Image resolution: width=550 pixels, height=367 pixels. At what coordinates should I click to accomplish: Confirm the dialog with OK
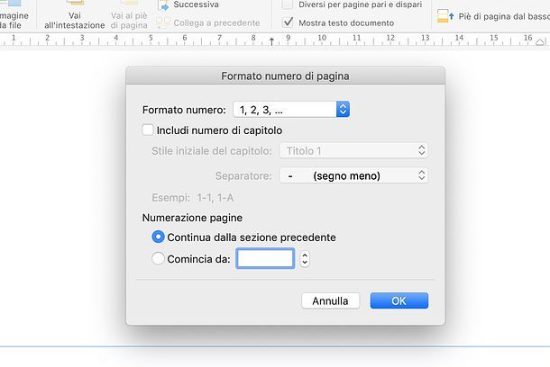(x=399, y=300)
